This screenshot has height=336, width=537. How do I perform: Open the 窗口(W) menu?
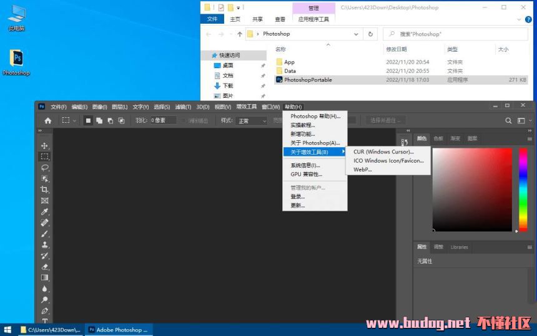tap(270, 107)
